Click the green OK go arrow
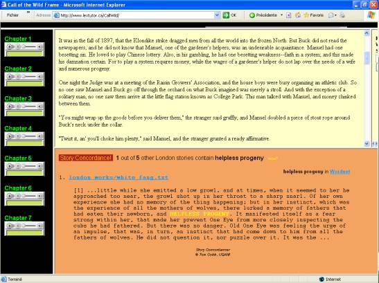The height and width of the screenshot is (283, 379). [226, 15]
